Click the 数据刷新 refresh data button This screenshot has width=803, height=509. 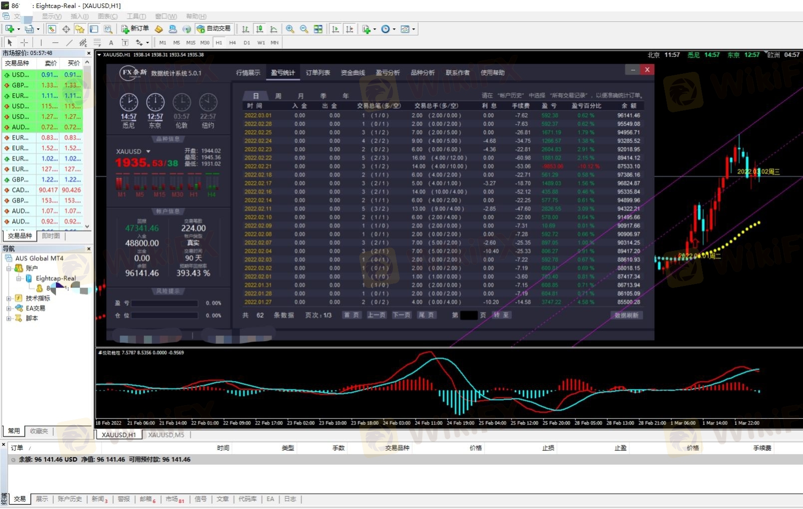coord(626,315)
